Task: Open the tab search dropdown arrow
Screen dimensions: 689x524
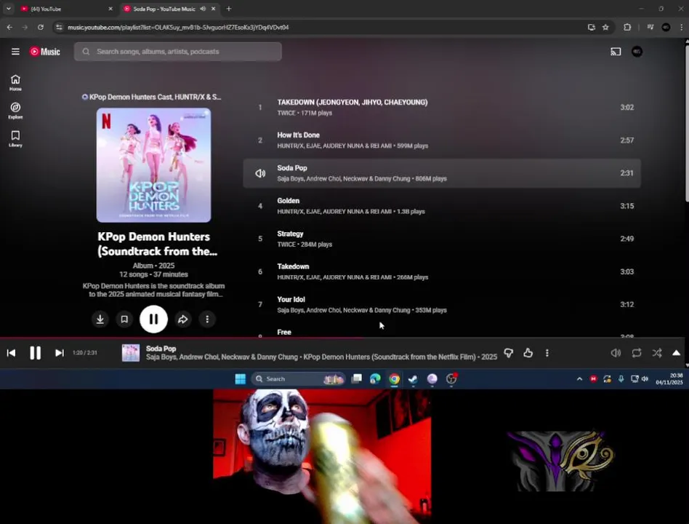Action: [x=8, y=9]
